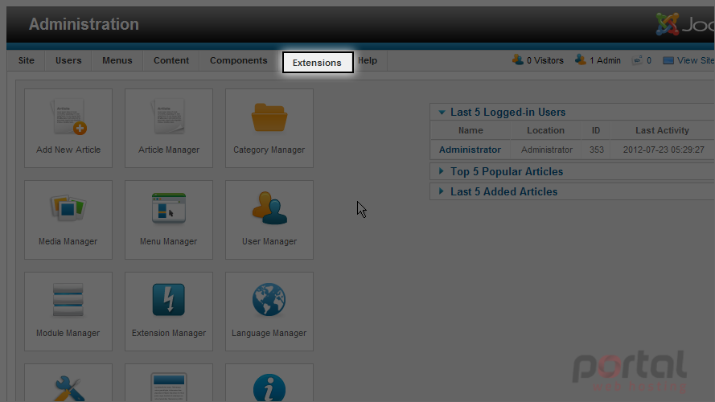Image resolution: width=715 pixels, height=402 pixels.
Task: Open the User Manager icon
Action: point(269,208)
